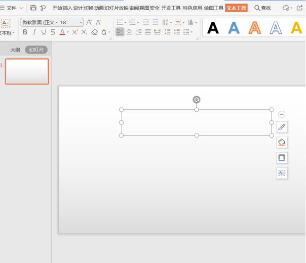Apply the black solid A text style
This screenshot has width=306, height=263.
pos(213,28)
